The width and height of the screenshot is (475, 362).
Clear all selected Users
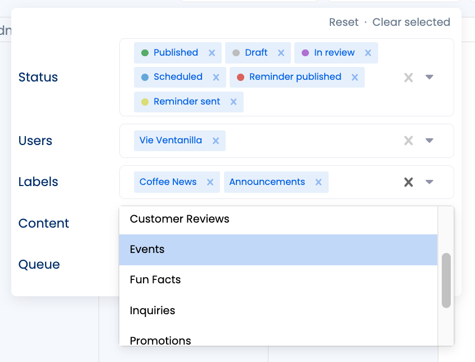point(409,141)
